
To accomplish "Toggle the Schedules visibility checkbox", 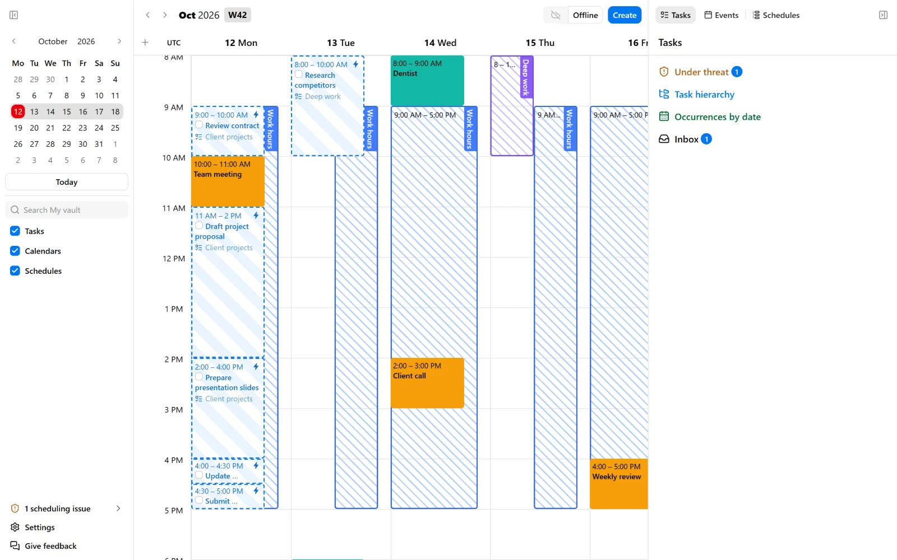I will pos(15,270).
